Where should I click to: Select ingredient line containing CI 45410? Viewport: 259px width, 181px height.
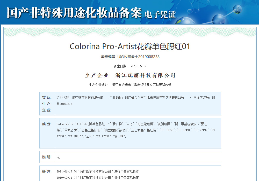click(x=91, y=136)
